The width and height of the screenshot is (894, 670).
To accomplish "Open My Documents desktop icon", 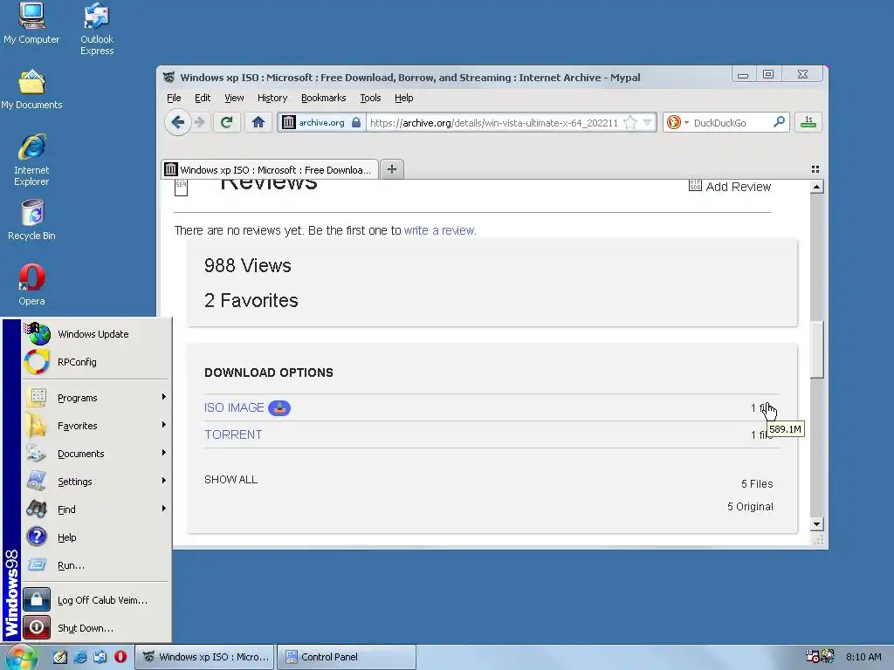I will point(31,90).
